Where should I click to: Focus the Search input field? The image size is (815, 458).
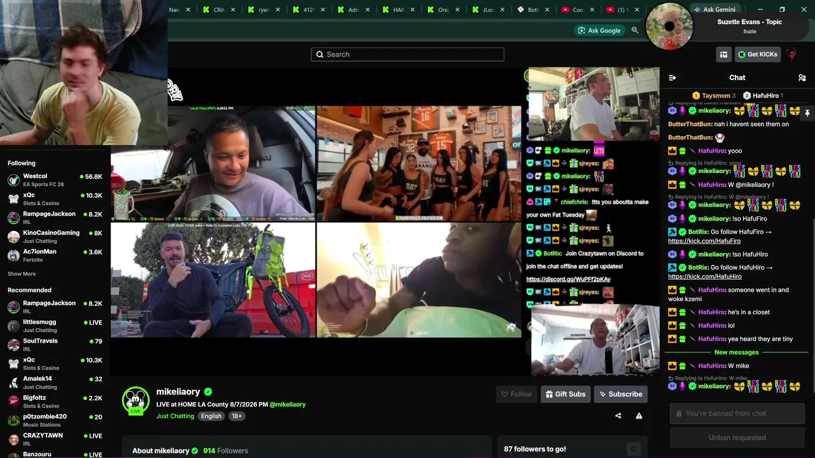(x=407, y=55)
